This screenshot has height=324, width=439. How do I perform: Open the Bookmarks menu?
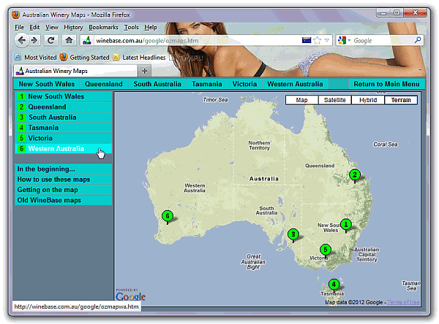click(x=103, y=28)
